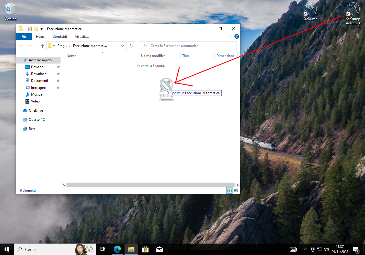365x255 pixels.
Task: Click the pin icon next to Download
Action: tap(58, 74)
